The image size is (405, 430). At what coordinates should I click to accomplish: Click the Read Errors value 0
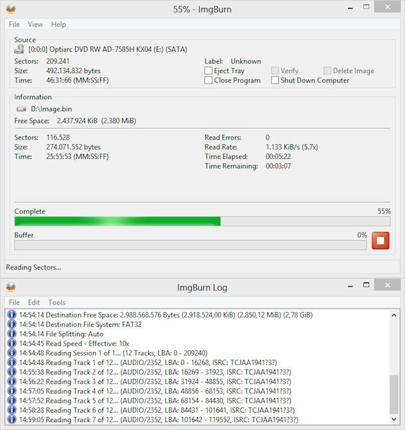point(268,138)
